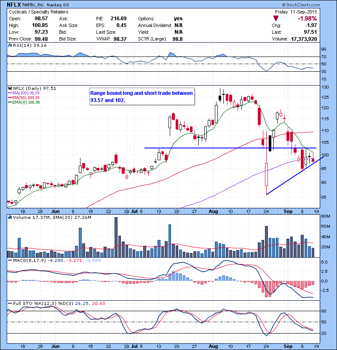This screenshot has height=350, width=337.
Task: Click the Open value 98.57
Action: (41, 19)
